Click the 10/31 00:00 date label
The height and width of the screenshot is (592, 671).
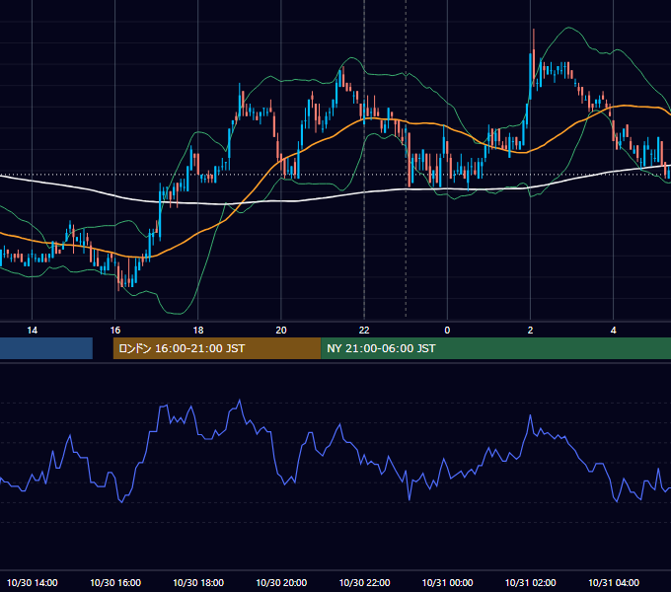(447, 582)
